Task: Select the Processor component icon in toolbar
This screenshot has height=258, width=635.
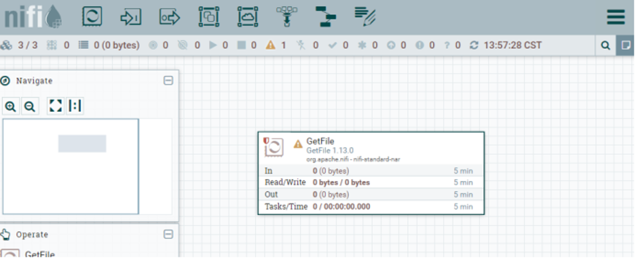Action: (x=92, y=16)
